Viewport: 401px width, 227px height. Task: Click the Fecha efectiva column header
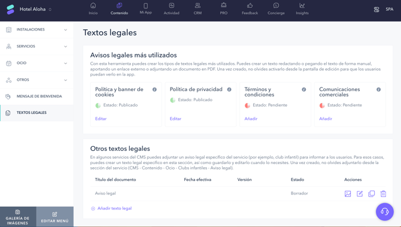point(198,180)
